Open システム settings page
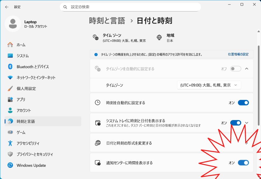Viewport: 261px width, 179px height. pos(43,56)
